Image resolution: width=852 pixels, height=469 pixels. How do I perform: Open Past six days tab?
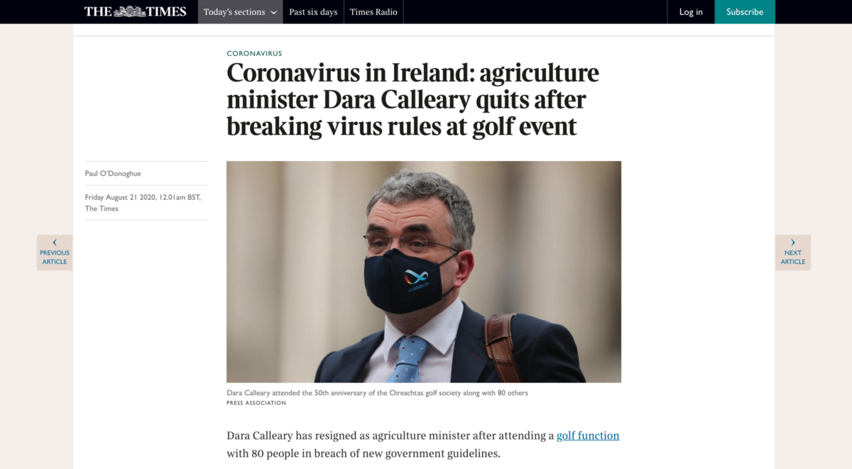[x=313, y=12]
